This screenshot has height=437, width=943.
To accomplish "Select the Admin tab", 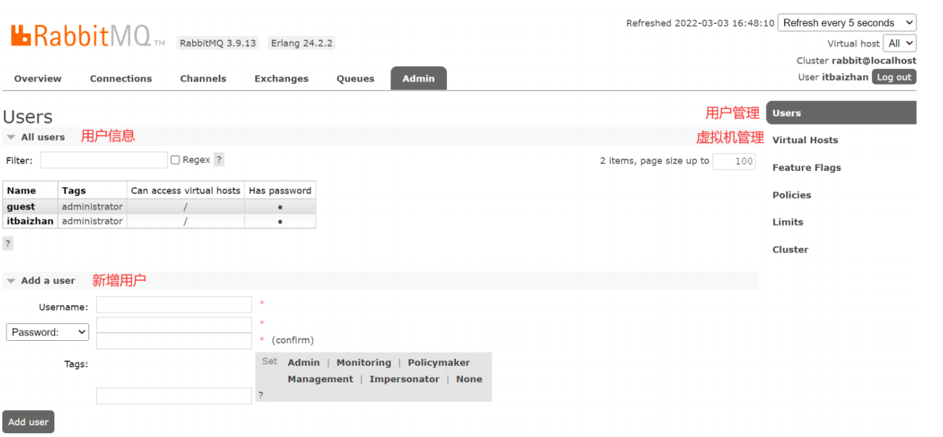I will [418, 79].
